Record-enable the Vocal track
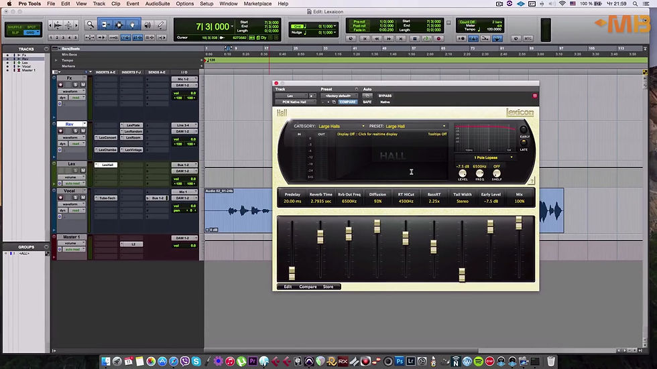The height and width of the screenshot is (369, 657). click(61, 198)
